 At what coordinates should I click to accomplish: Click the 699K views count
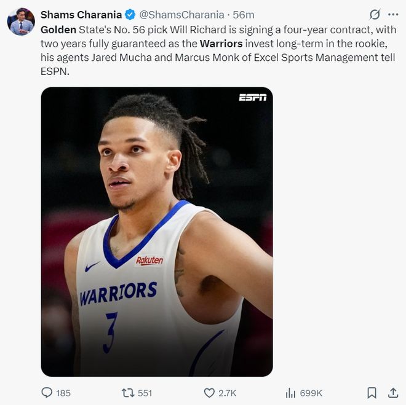(311, 393)
